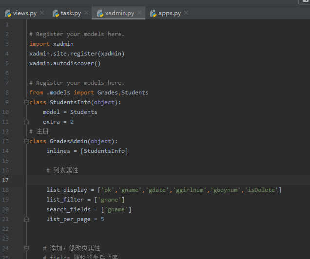Click the Python file icon on task.py tab
The height and width of the screenshot is (259, 310).
tap(56, 14)
